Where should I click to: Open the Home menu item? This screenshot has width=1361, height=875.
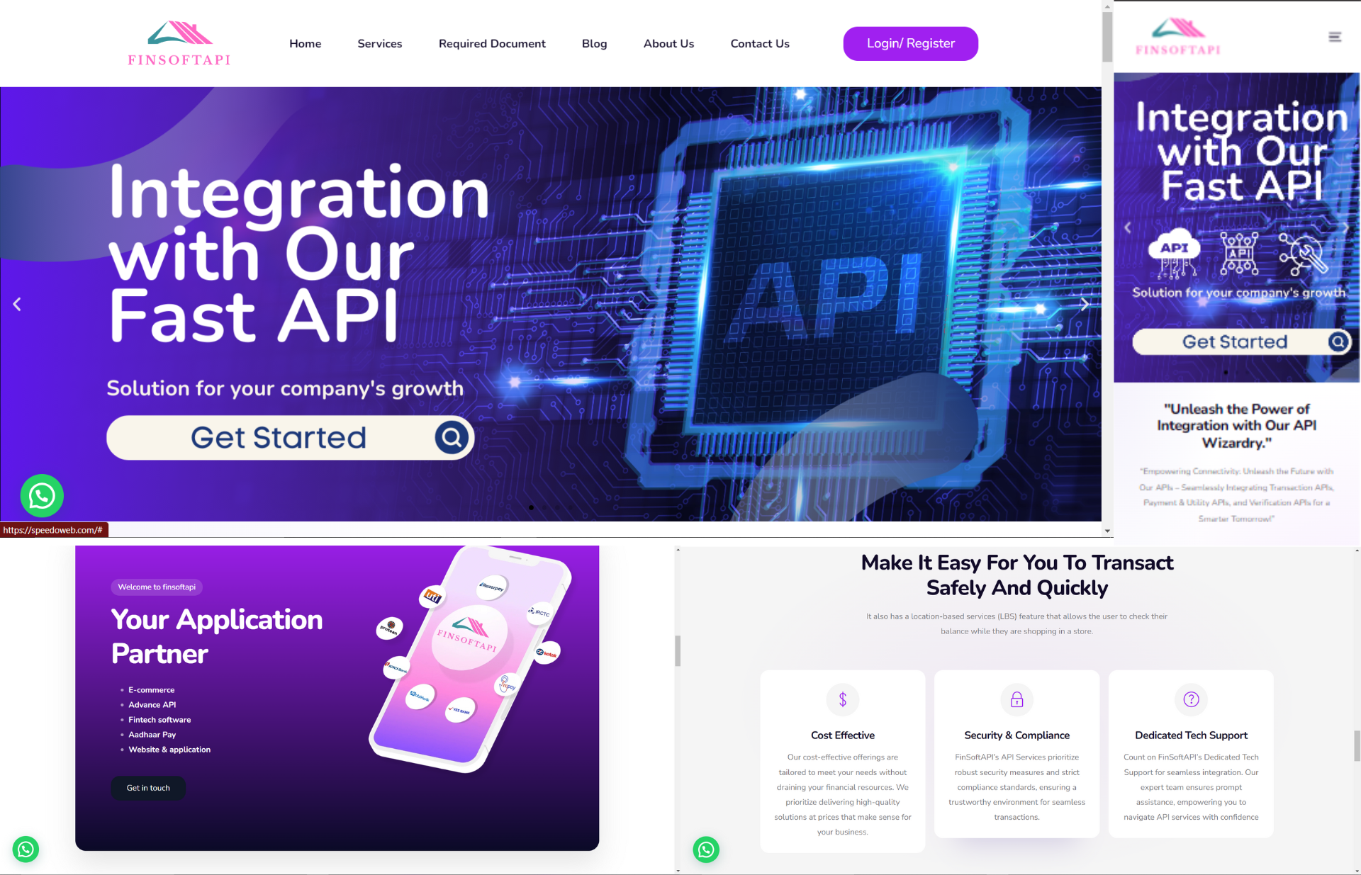305,44
